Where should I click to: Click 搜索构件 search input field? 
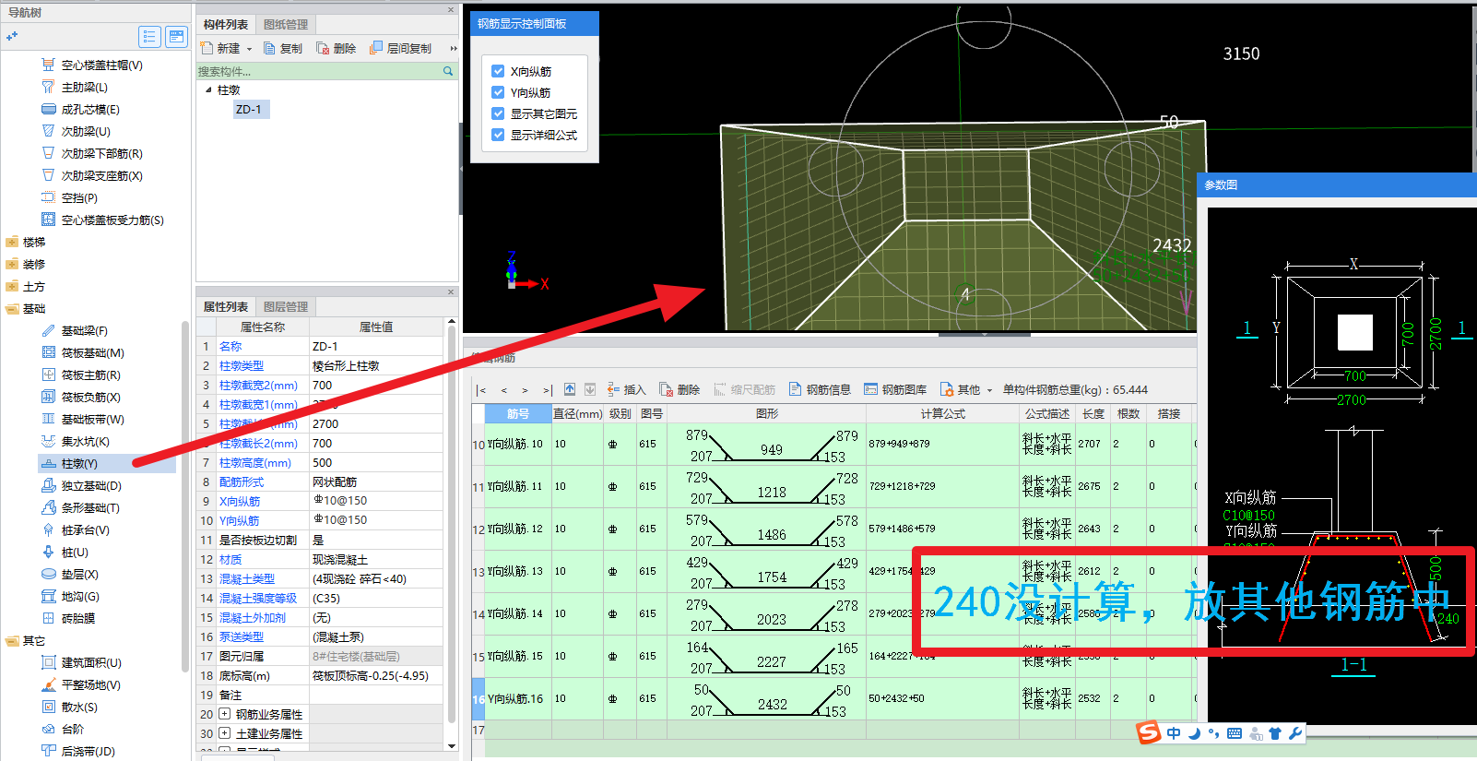(x=319, y=71)
